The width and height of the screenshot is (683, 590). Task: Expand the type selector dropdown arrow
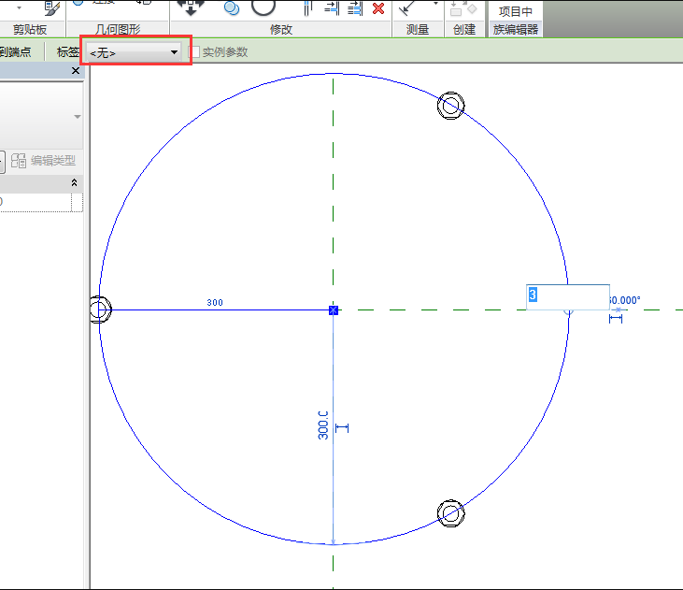point(78,117)
